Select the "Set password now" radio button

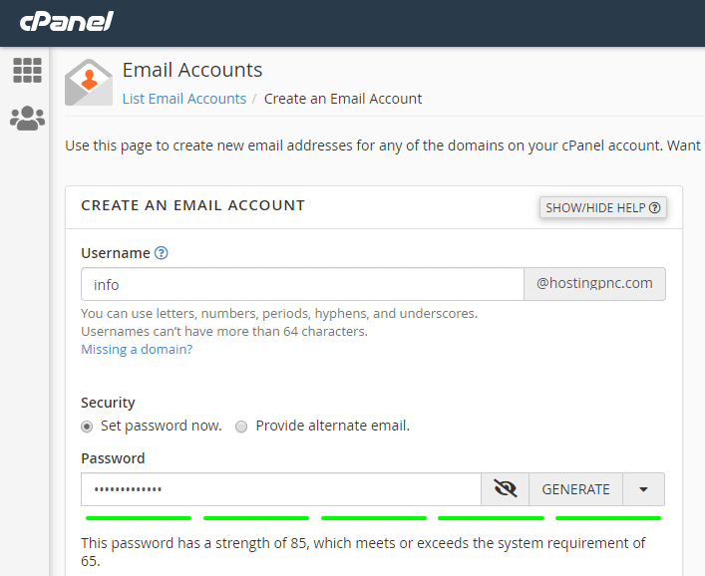(x=88, y=427)
